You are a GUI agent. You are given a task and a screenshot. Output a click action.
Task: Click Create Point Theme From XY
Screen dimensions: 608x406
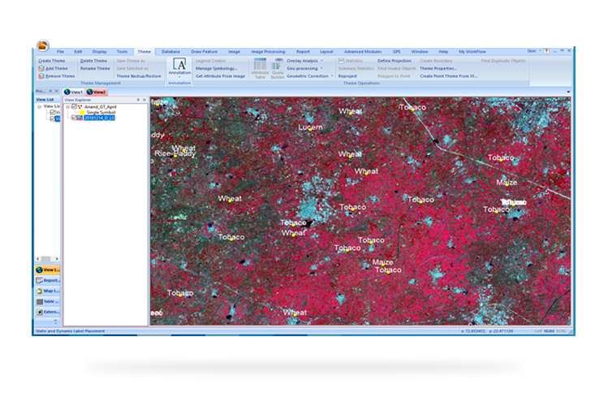[449, 76]
